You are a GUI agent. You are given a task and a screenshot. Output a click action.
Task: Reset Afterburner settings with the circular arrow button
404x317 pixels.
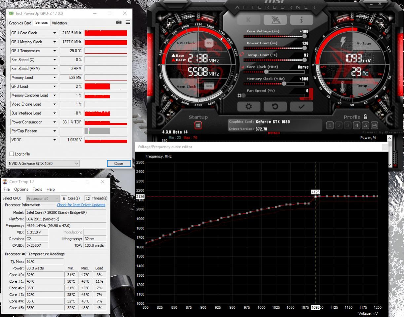tap(275, 106)
